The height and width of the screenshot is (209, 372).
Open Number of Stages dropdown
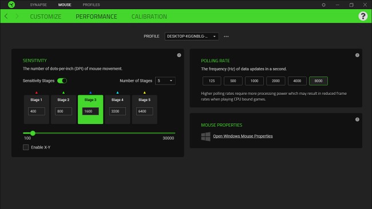(x=165, y=81)
